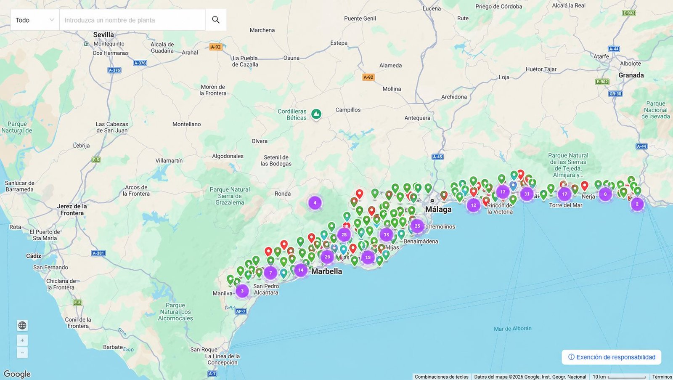Screen dimensions: 673x380
Task: Open the 29 cluster just above the Marbella label
Action: tap(327, 257)
